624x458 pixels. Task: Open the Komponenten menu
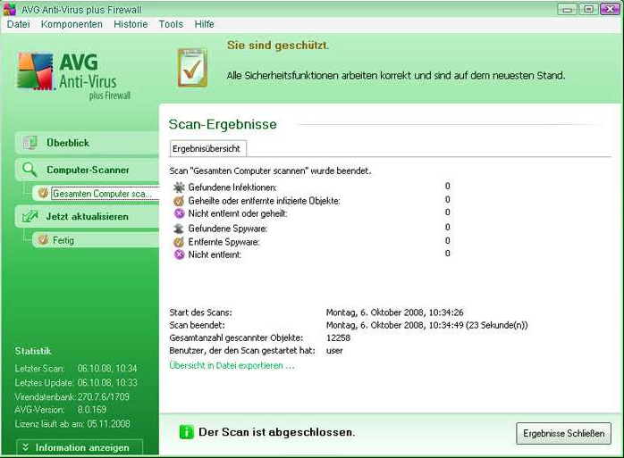coord(72,24)
